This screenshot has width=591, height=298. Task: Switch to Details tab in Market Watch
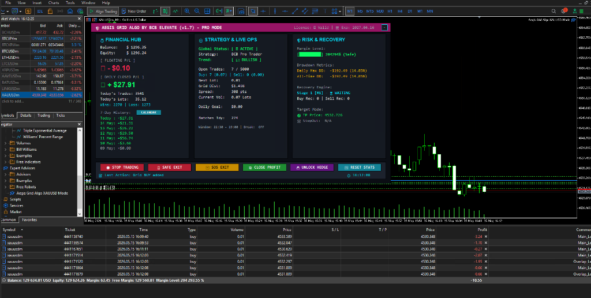coord(25,116)
